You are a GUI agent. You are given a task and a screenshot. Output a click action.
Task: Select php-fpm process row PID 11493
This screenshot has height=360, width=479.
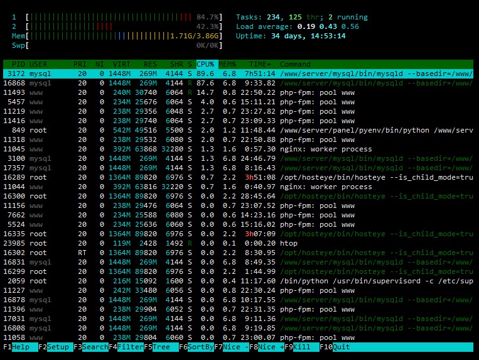pos(238,92)
